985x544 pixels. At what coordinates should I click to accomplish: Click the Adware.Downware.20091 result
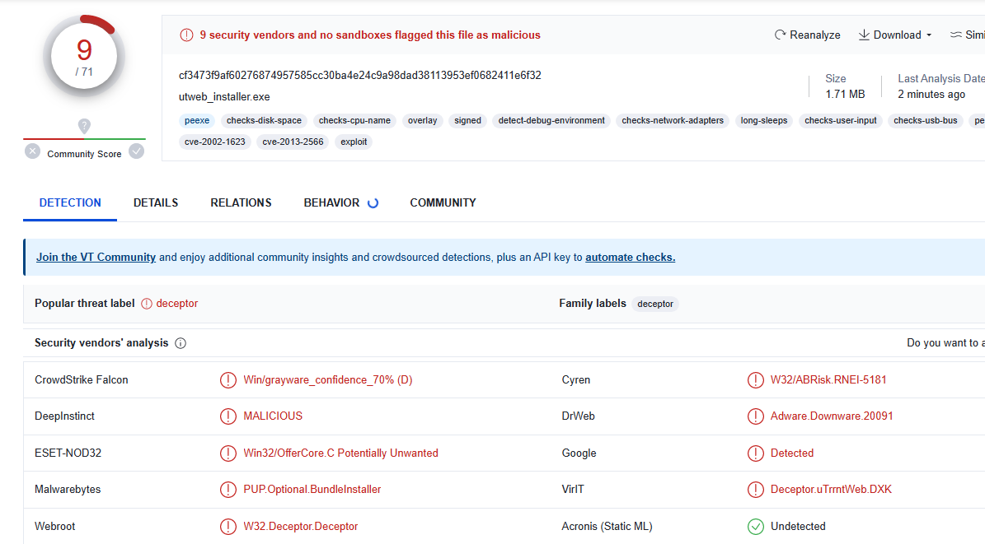tap(832, 416)
